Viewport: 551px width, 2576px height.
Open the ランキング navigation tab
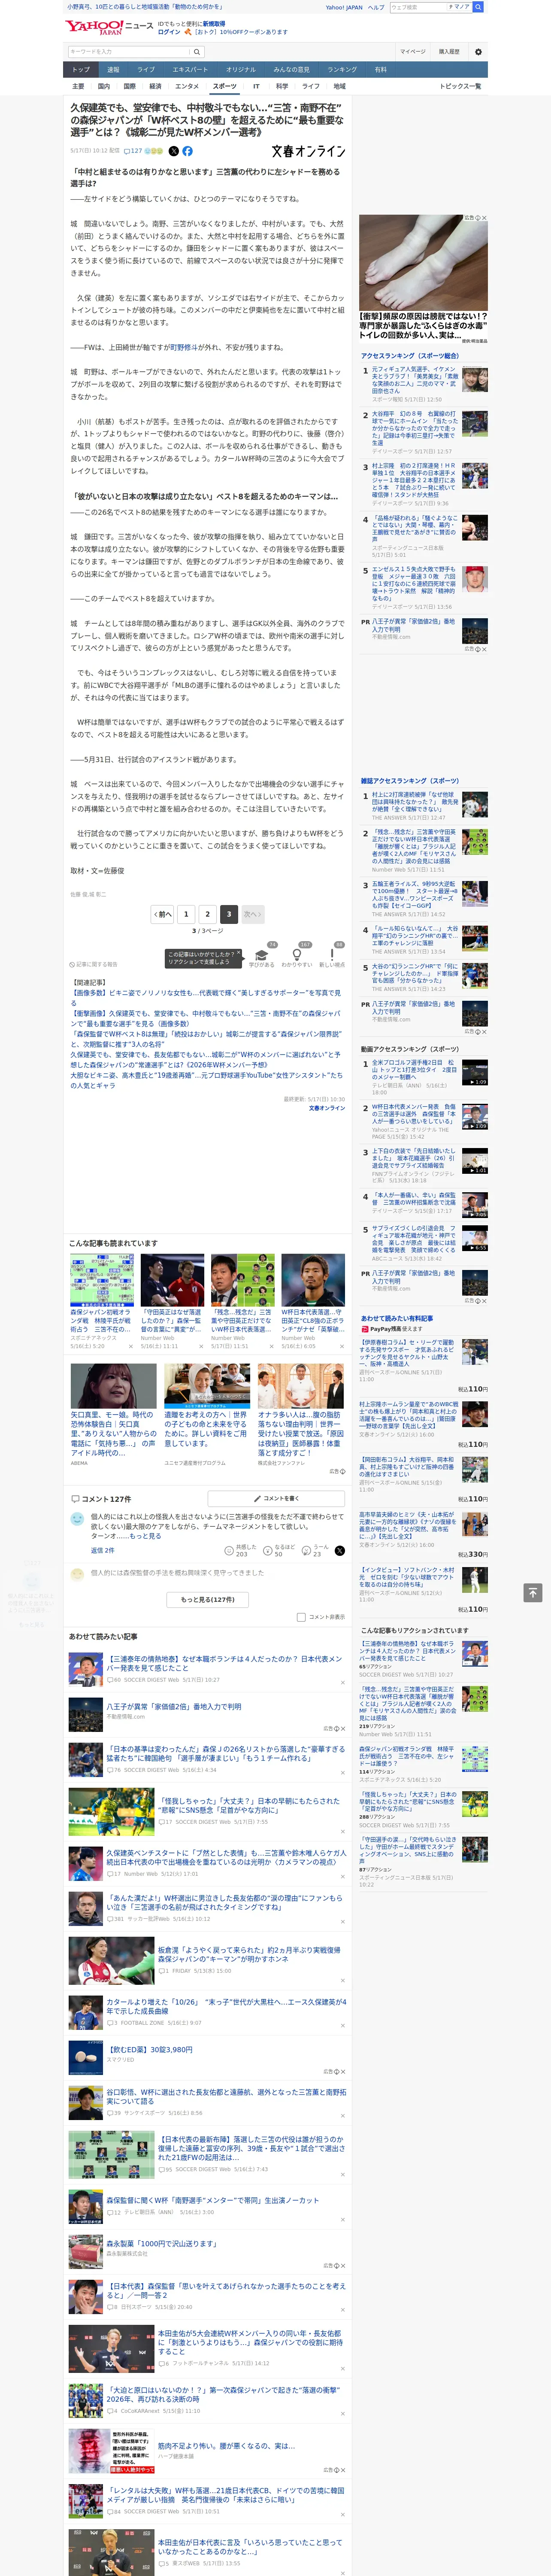click(x=342, y=70)
